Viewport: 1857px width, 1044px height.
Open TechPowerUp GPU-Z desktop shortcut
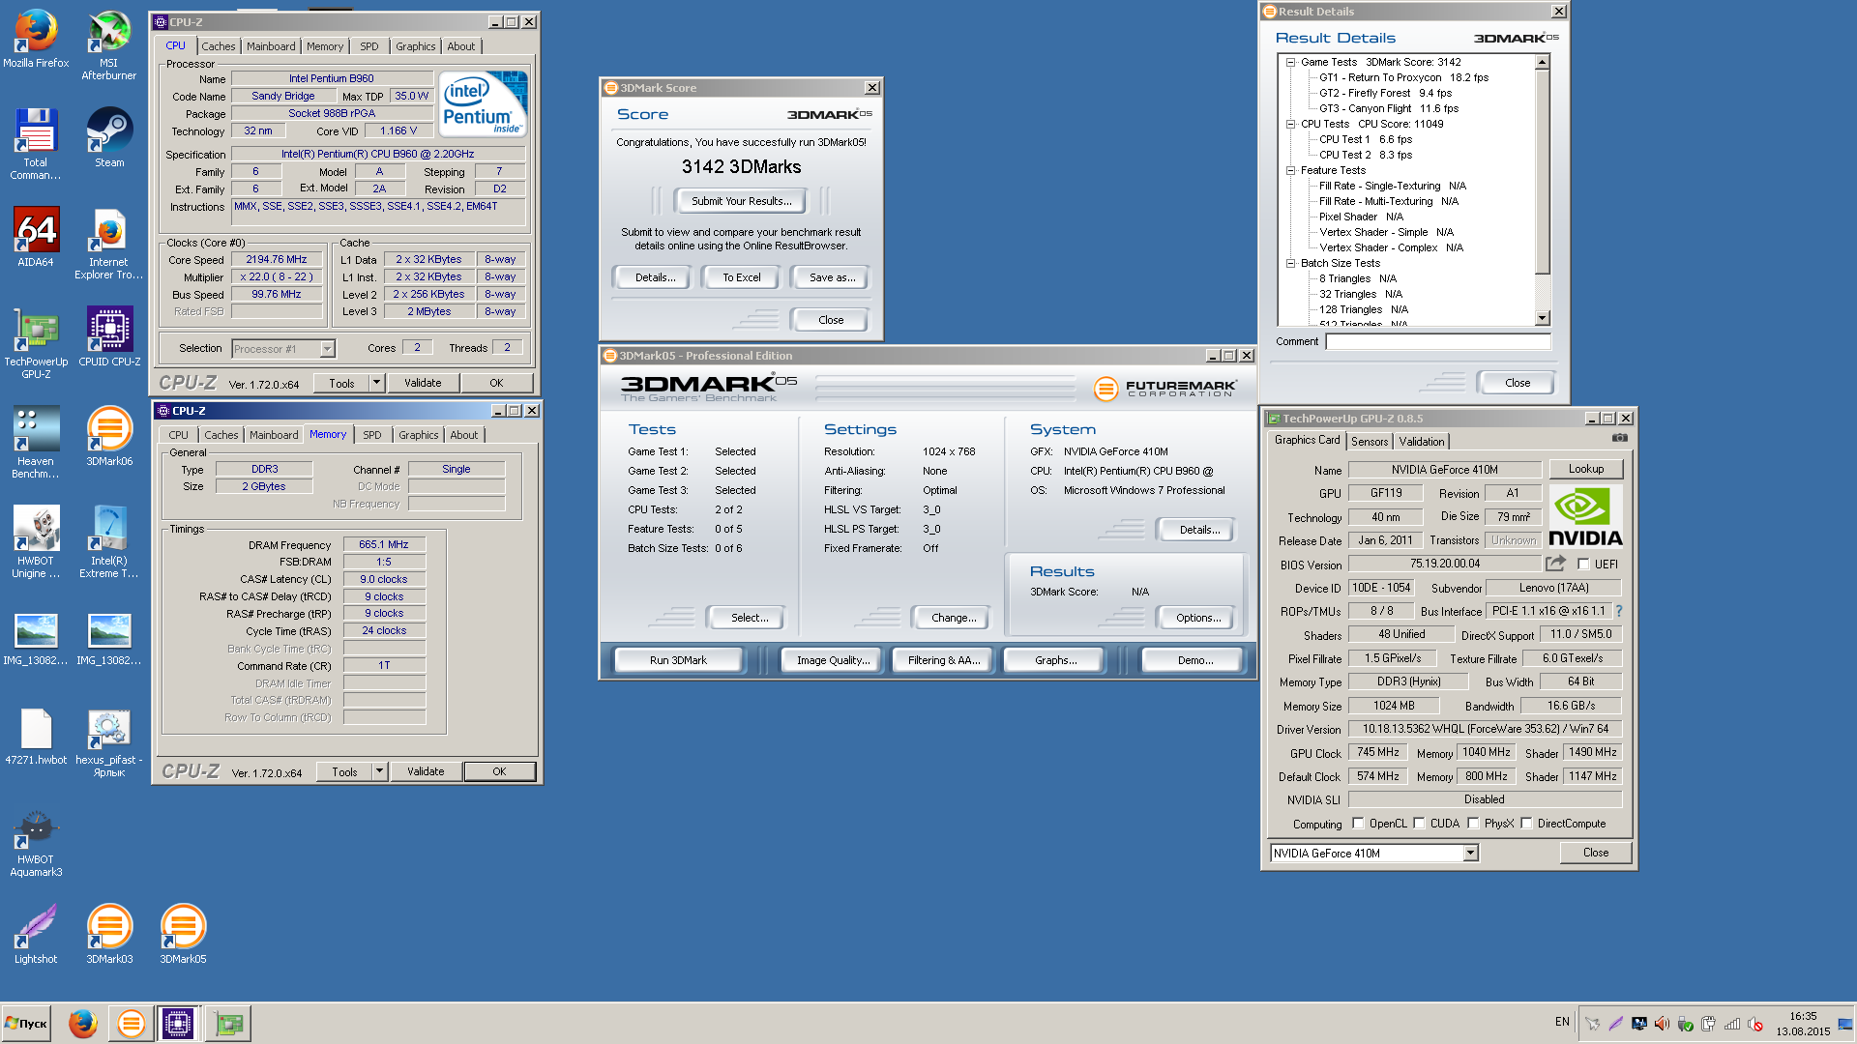coord(36,343)
